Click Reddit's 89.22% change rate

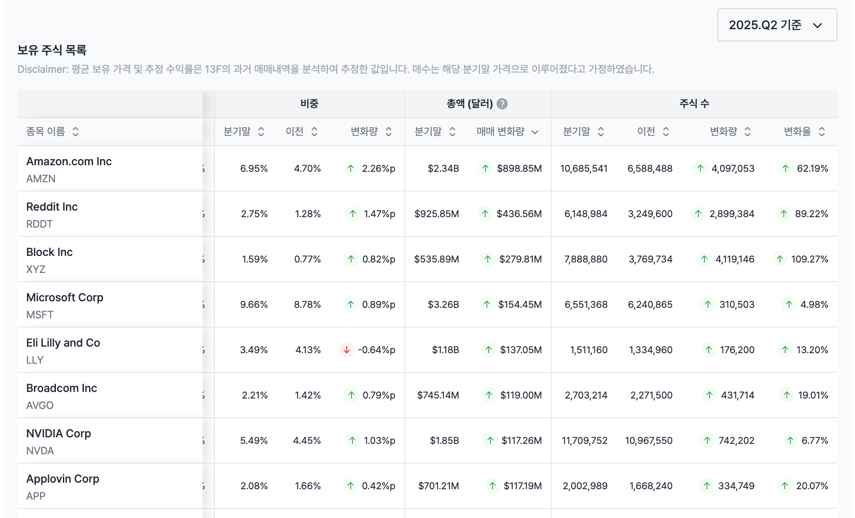(812, 214)
